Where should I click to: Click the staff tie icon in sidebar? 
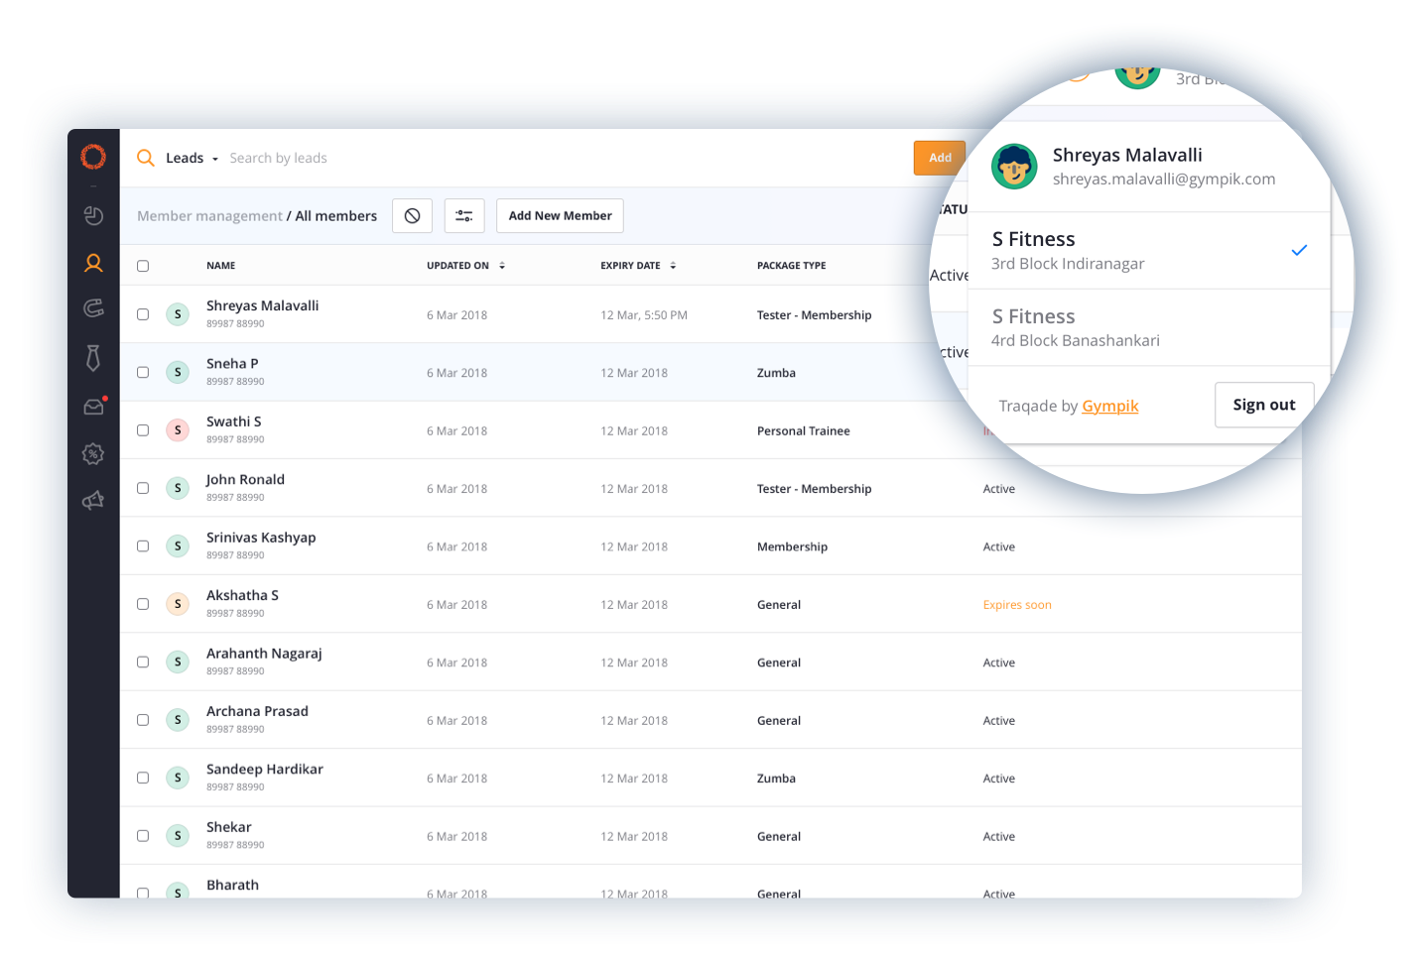[93, 358]
